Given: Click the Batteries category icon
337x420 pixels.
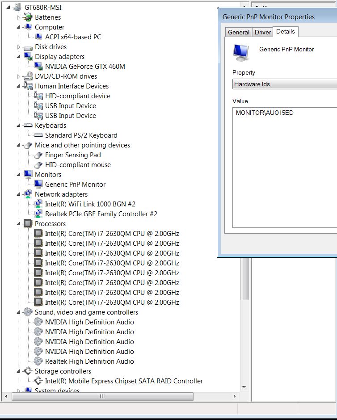Looking at the screenshot, I should click(28, 17).
